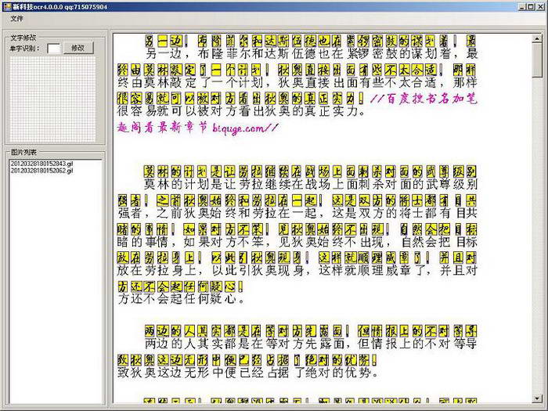Click the pink text 百度搜书名加笔
This screenshot has height=411, width=548.
click(432, 99)
